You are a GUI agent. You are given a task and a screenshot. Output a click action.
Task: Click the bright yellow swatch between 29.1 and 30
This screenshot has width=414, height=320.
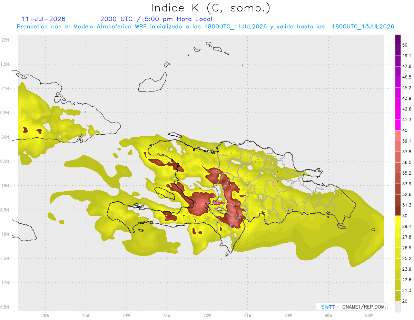(398, 221)
